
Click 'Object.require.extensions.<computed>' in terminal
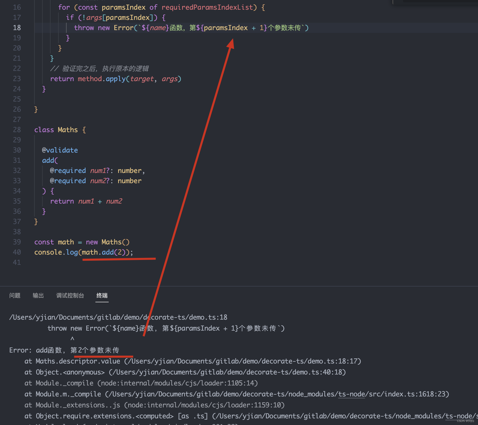105,416
